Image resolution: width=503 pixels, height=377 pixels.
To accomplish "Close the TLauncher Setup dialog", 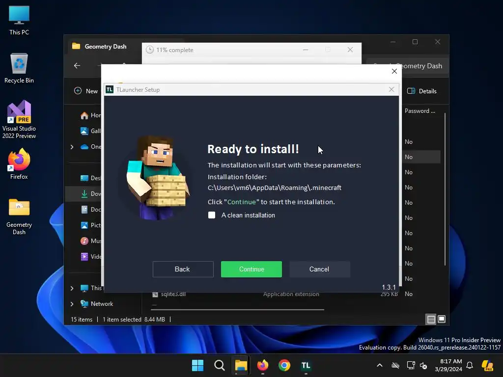I will 391,89.
